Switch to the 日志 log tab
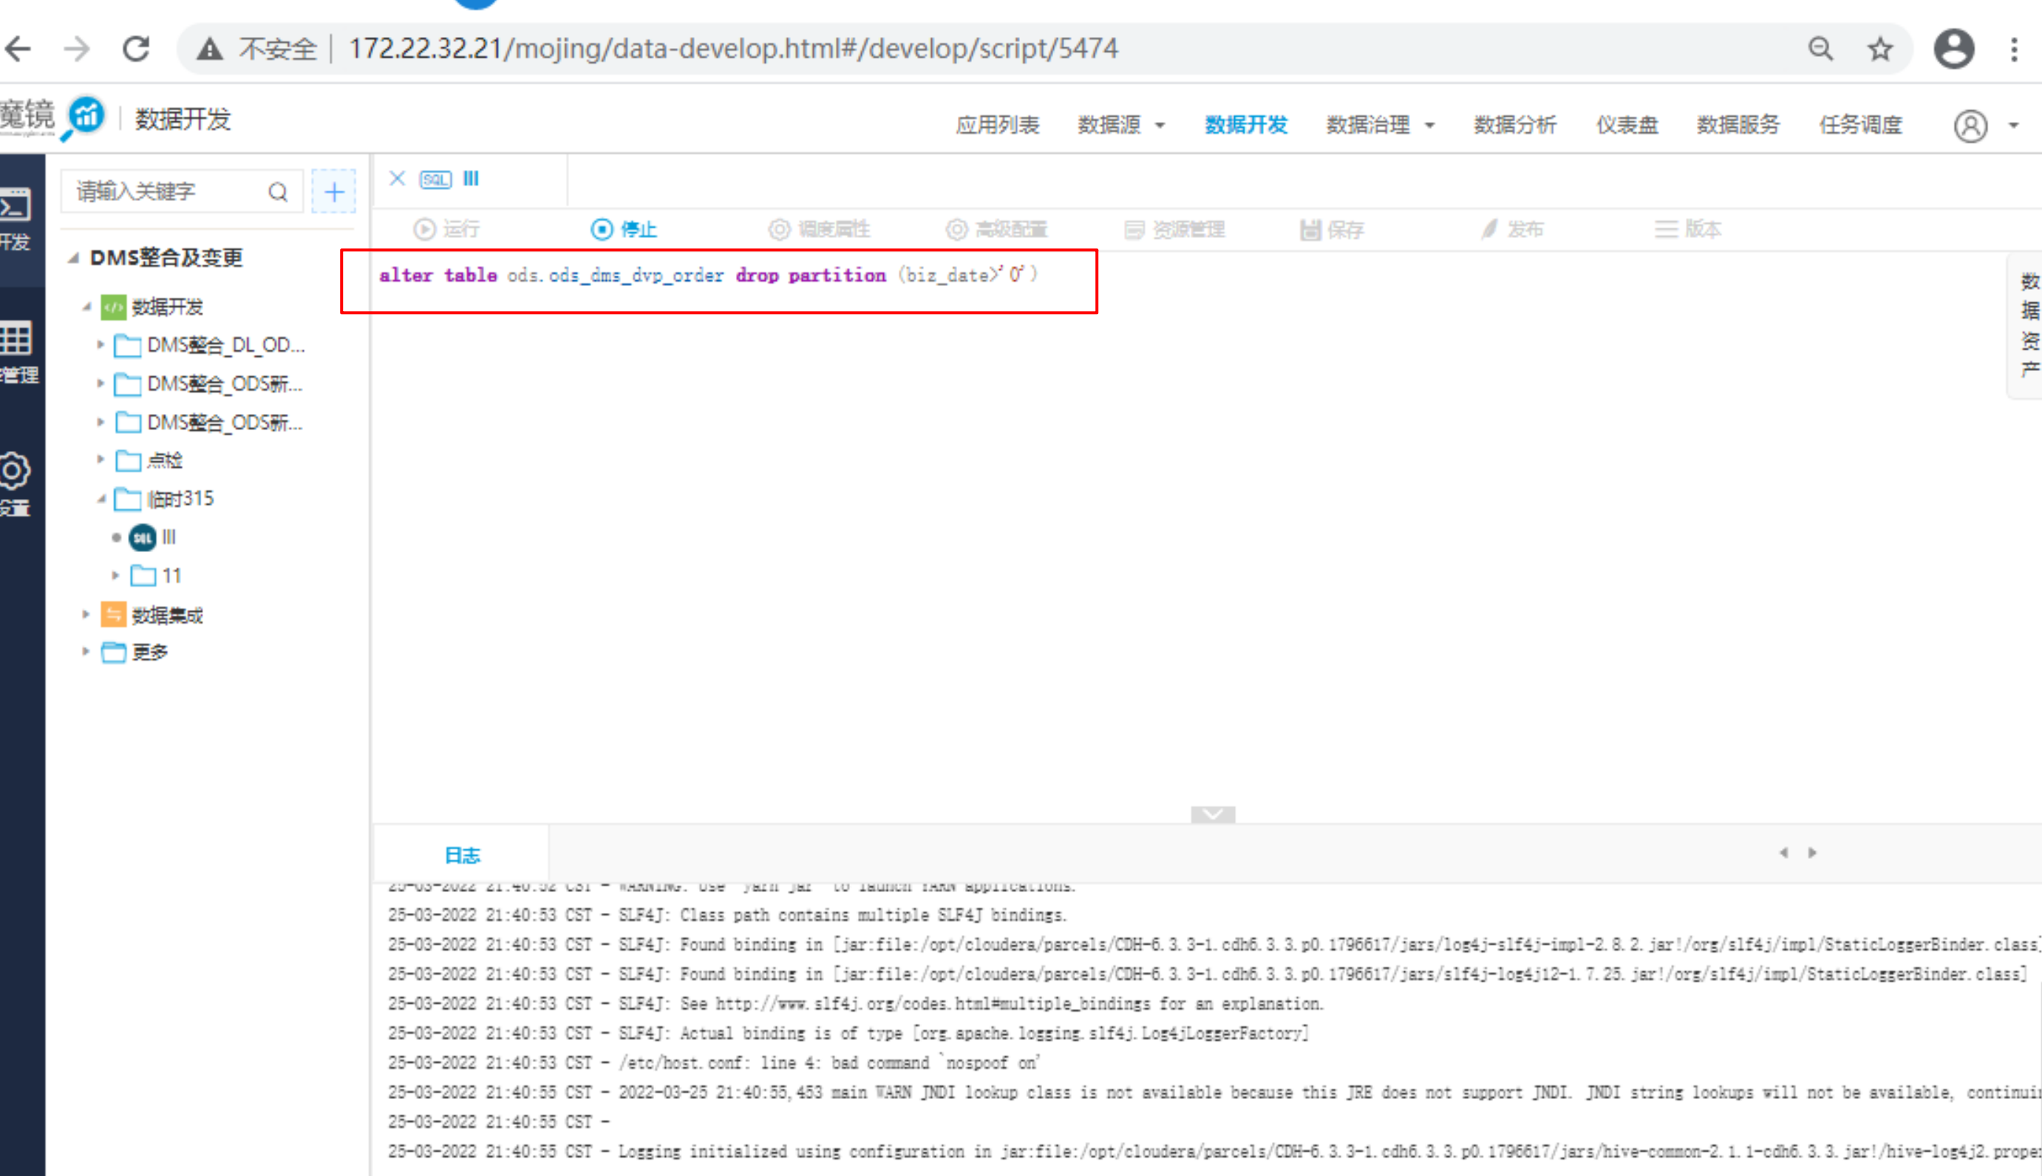The height and width of the screenshot is (1176, 2042). point(462,854)
